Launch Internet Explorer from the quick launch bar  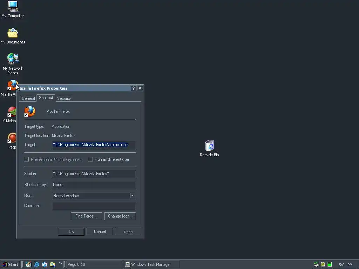pos(36,264)
